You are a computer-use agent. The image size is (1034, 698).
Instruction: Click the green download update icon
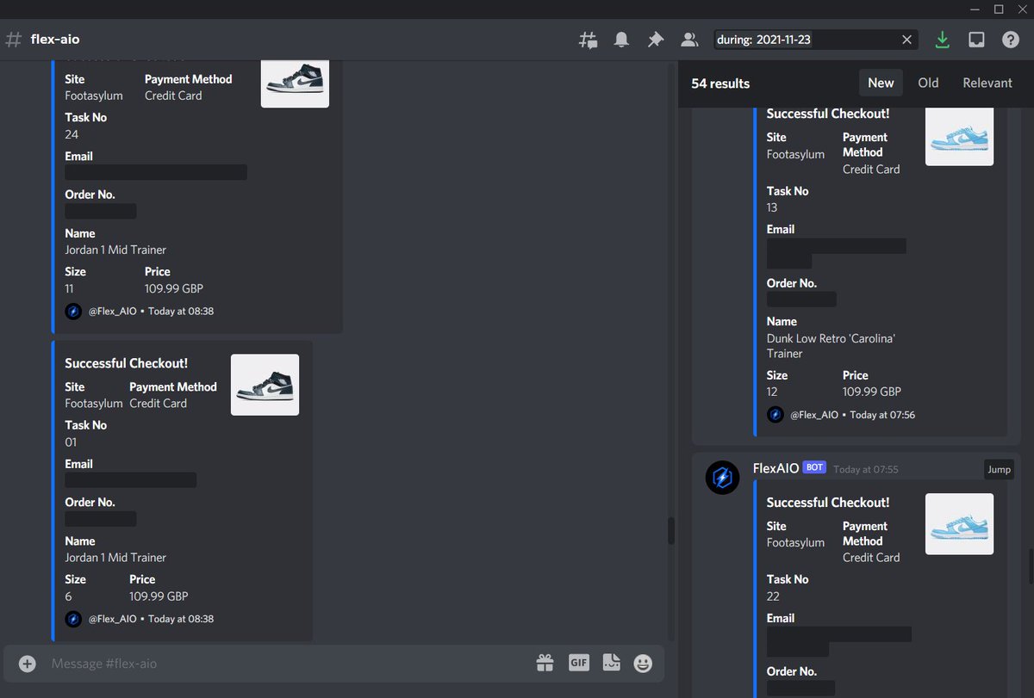(943, 40)
